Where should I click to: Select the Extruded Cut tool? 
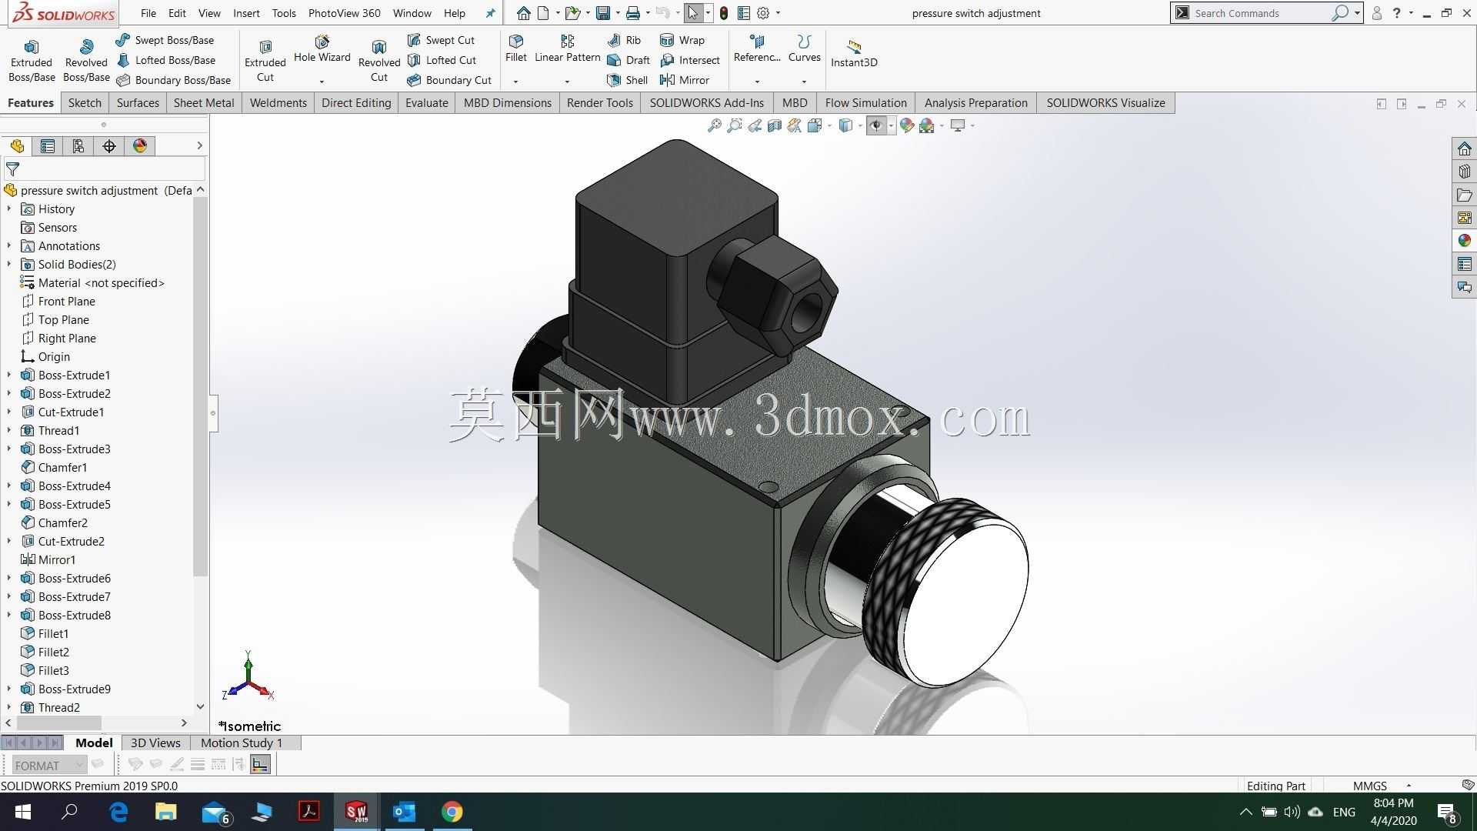point(265,61)
